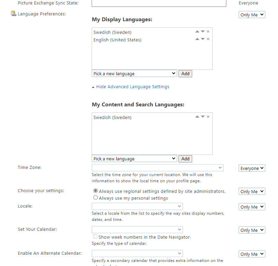
Task: Click the Set Your Calendar label
Action: click(37, 229)
